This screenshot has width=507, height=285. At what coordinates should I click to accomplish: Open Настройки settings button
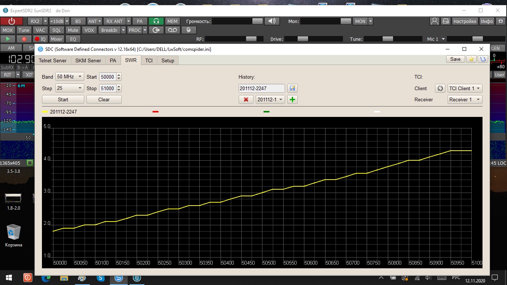[465, 21]
